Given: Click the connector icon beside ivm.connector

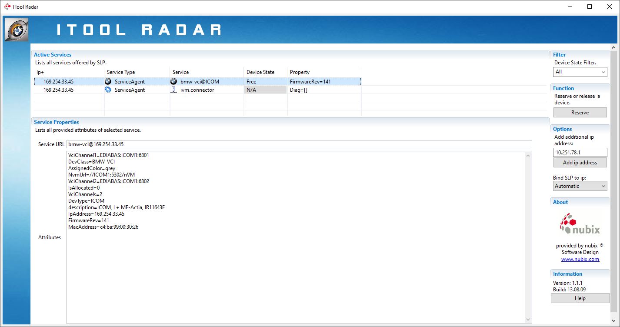Looking at the screenshot, I should [x=173, y=90].
